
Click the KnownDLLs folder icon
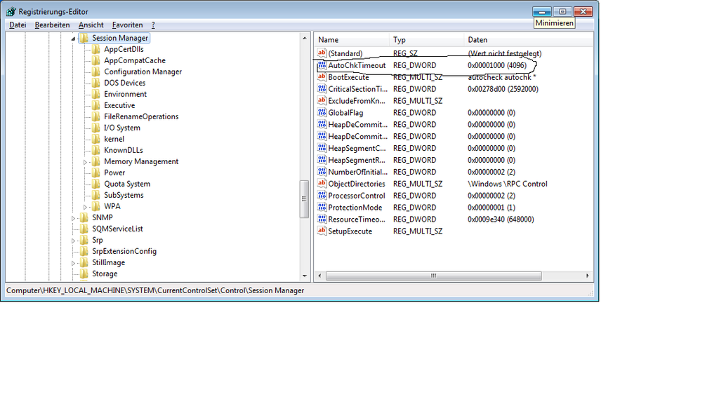pyautogui.click(x=96, y=150)
